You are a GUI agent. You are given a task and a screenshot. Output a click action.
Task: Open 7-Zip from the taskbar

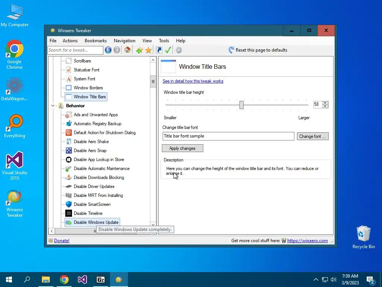click(101, 280)
